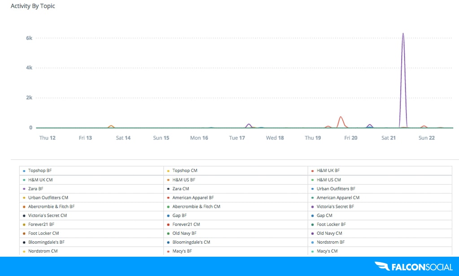The height and width of the screenshot is (276, 459).
Task: Click the Falcon Social bird logo
Action: point(381,267)
